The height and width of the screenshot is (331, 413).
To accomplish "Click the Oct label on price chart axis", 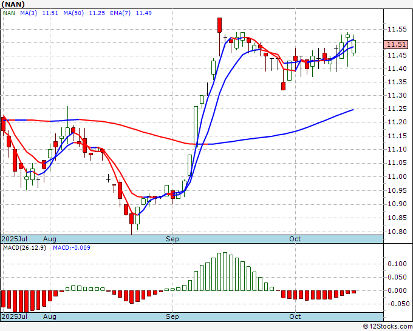I will 295,239.
